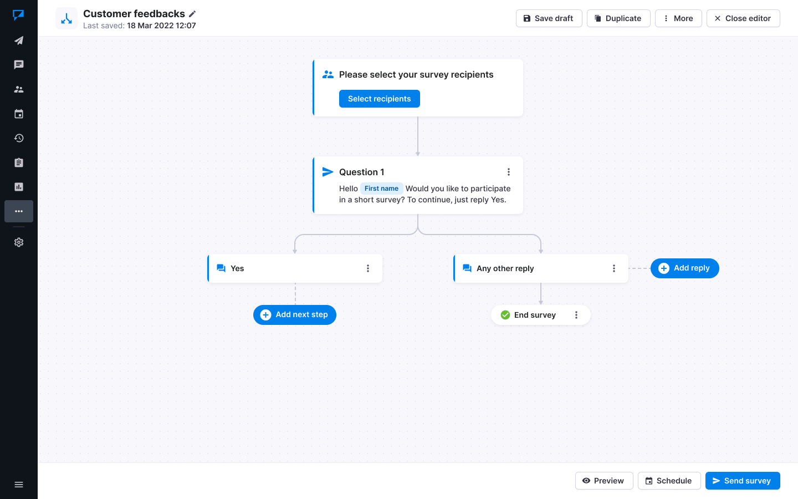Image resolution: width=798 pixels, height=499 pixels.
Task: Add a new reply branch after Question 1
Action: (x=684, y=268)
